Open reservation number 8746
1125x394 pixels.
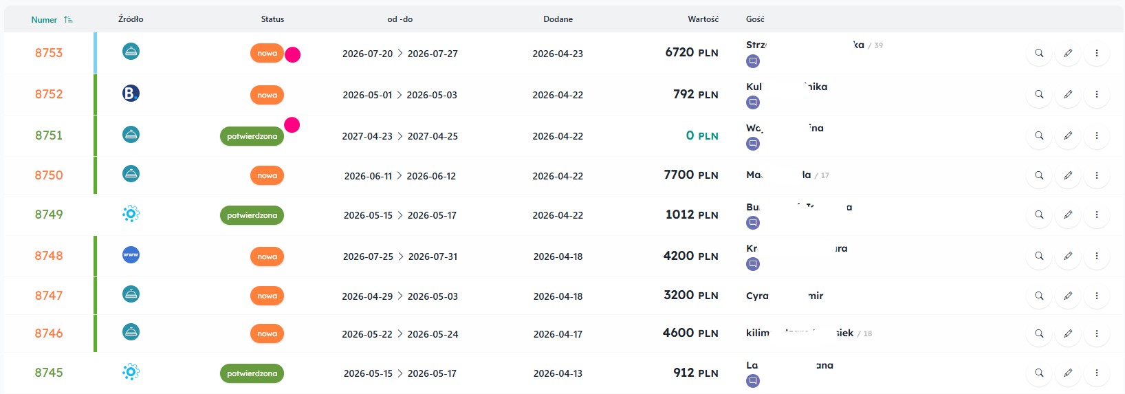pos(49,333)
